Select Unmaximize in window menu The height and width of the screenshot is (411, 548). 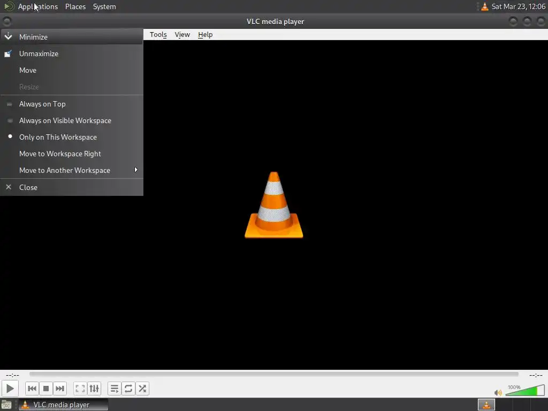(x=72, y=54)
